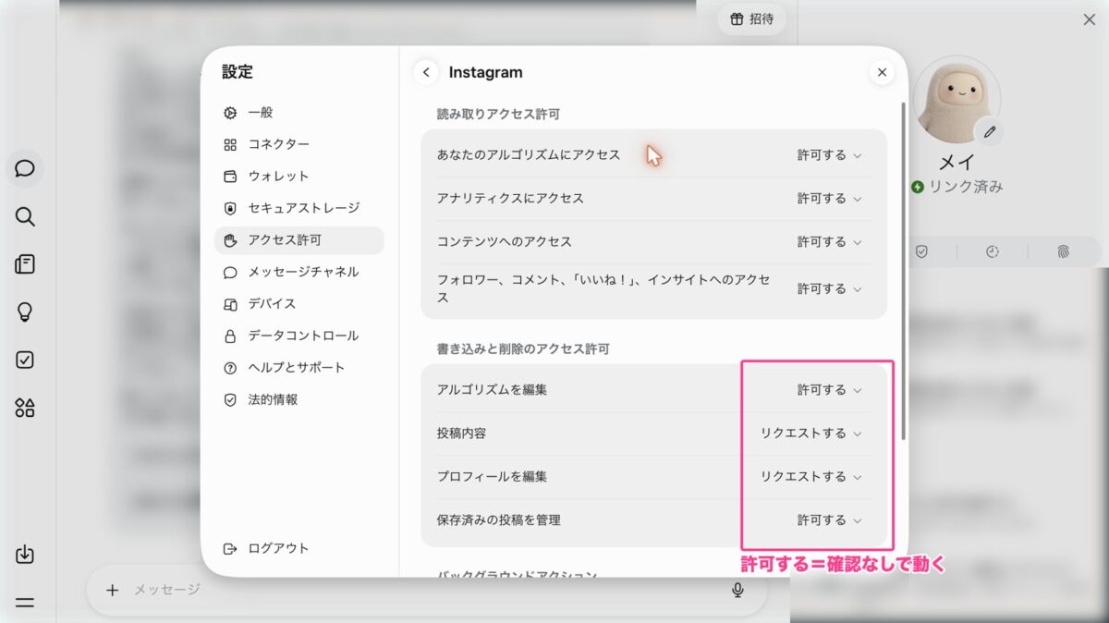
Task: Open メッセージチャネル settings section
Action: [x=299, y=272]
